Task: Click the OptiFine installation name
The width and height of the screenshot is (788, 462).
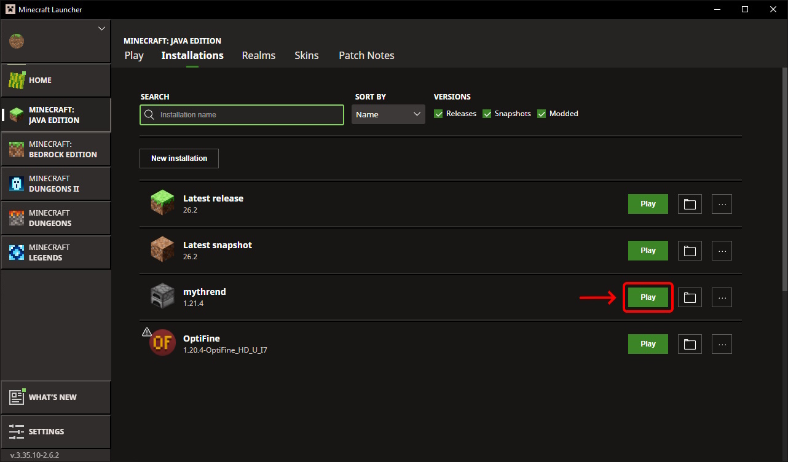Action: pyautogui.click(x=202, y=339)
